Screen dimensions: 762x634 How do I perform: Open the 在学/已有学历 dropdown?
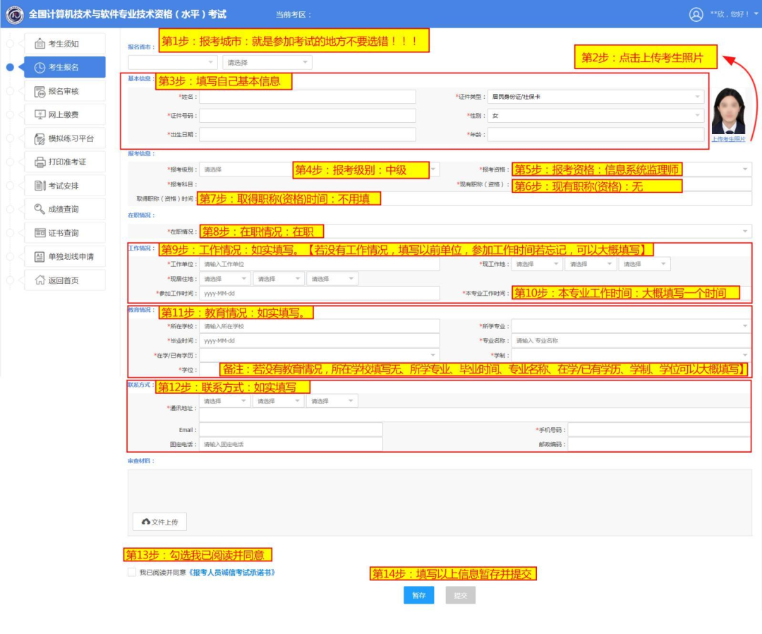pyautogui.click(x=320, y=355)
